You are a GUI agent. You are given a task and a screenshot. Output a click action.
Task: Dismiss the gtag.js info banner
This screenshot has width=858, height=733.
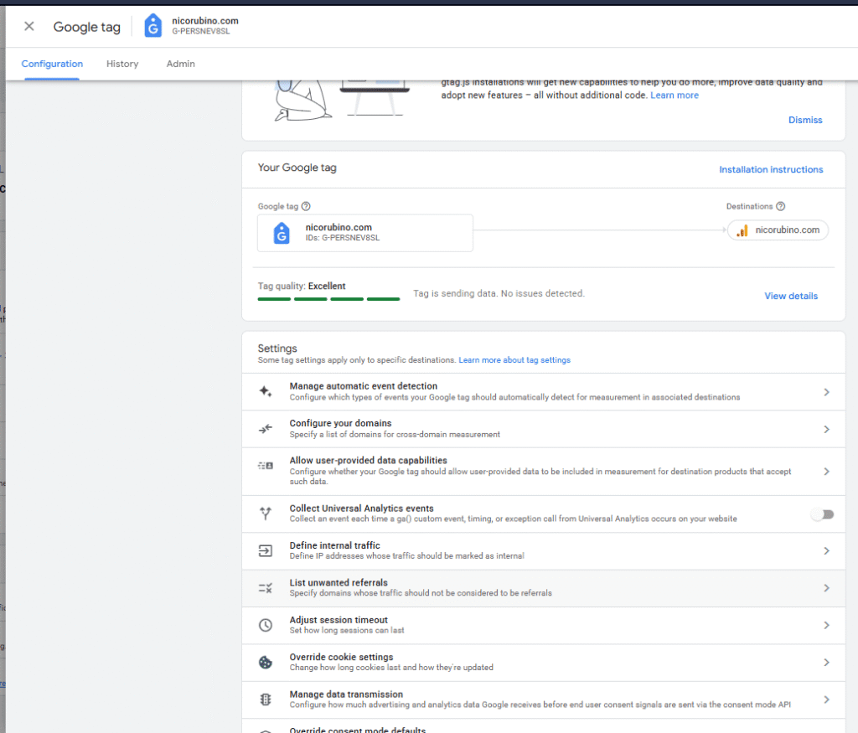(805, 120)
